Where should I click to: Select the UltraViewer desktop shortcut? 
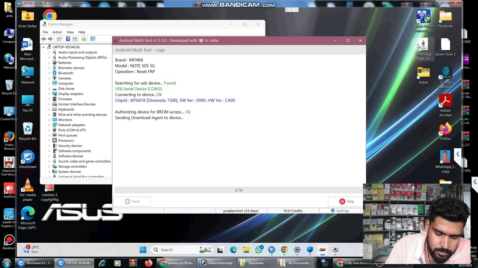[28, 160]
